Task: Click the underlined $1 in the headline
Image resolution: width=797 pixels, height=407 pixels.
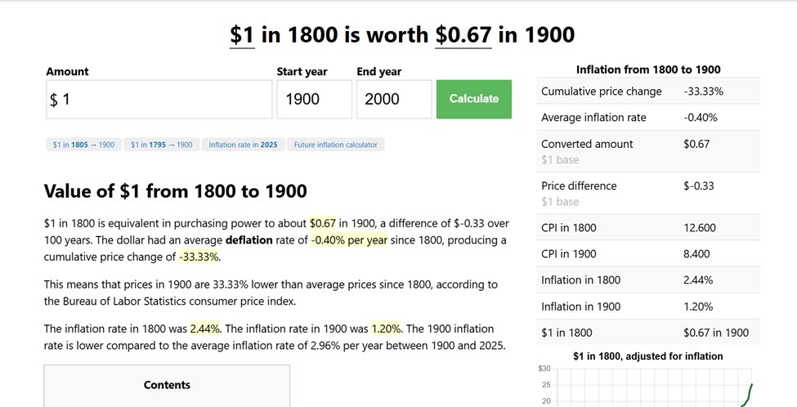Action: pyautogui.click(x=242, y=34)
